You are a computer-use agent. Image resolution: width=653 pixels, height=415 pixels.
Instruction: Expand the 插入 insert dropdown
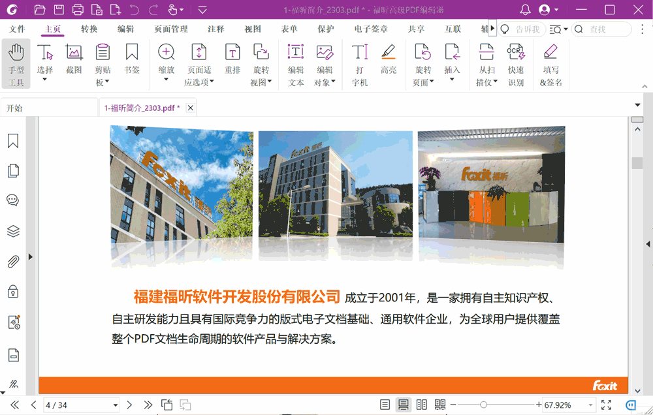(452, 79)
